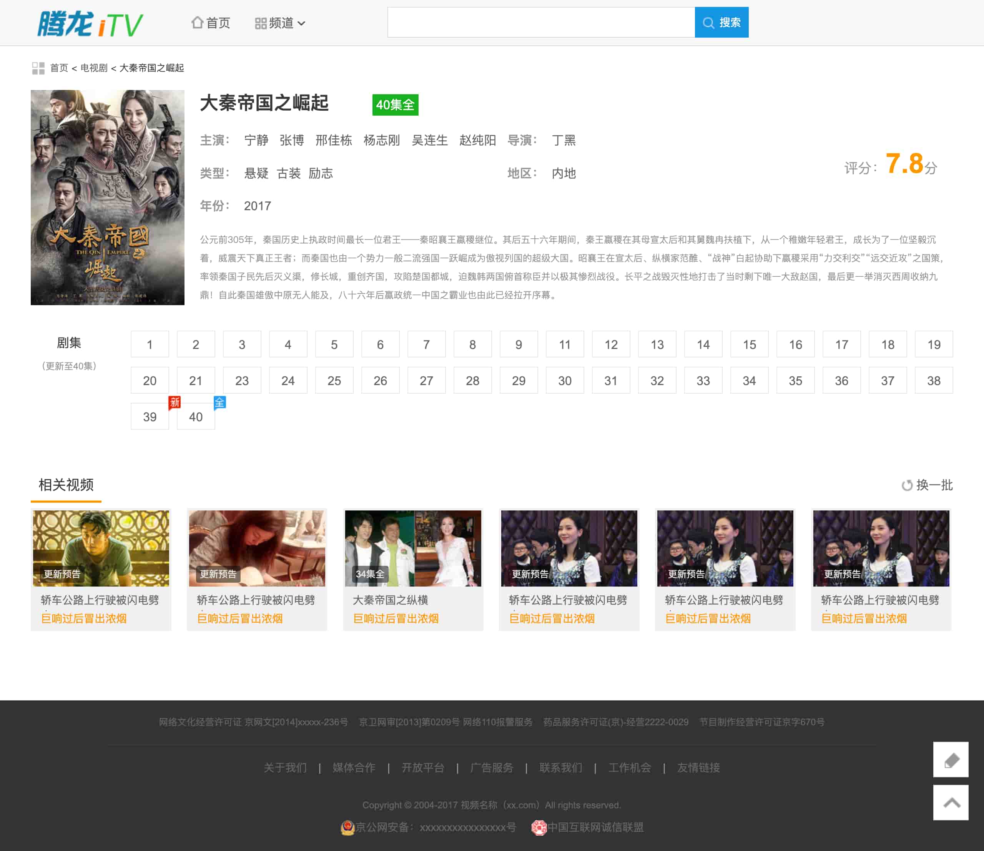The width and height of the screenshot is (984, 851).
Task: Click the Tenglong iTV logo
Action: coord(90,23)
